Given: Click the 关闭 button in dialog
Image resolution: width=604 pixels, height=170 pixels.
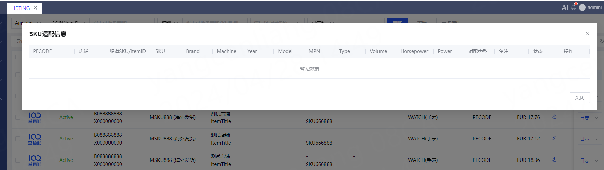Looking at the screenshot, I should [x=580, y=98].
